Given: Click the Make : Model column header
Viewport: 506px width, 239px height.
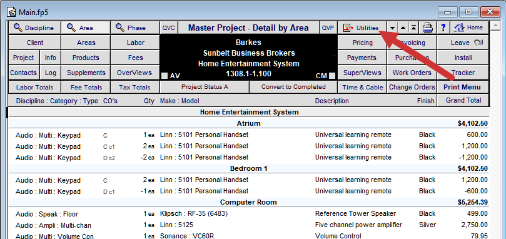Looking at the screenshot, I should [180, 101].
